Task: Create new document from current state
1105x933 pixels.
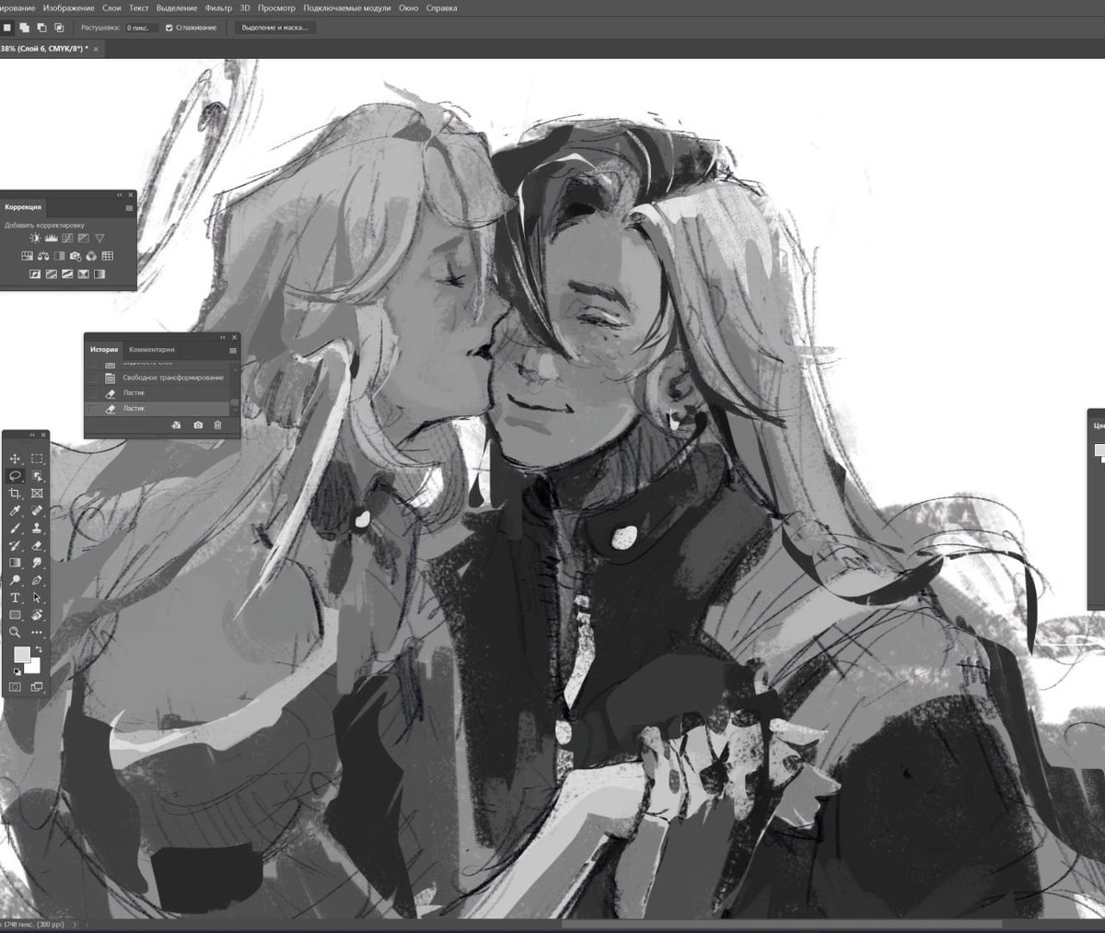Action: (x=176, y=425)
